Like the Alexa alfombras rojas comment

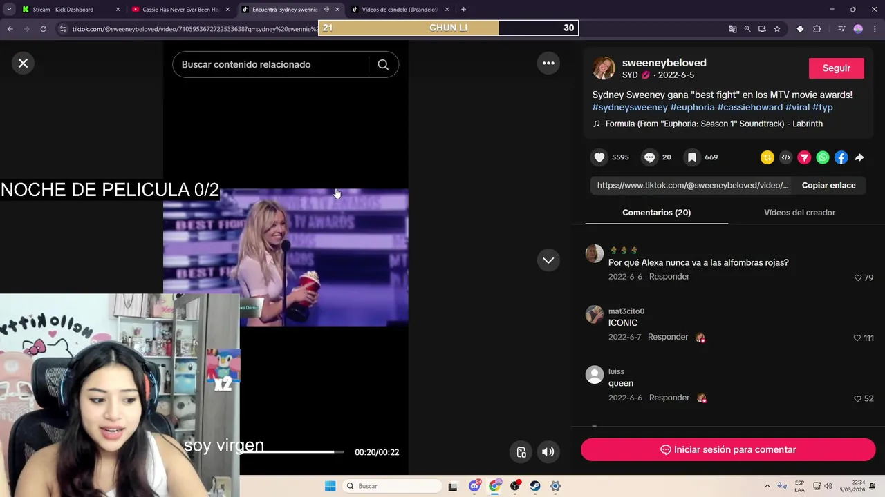pos(858,277)
